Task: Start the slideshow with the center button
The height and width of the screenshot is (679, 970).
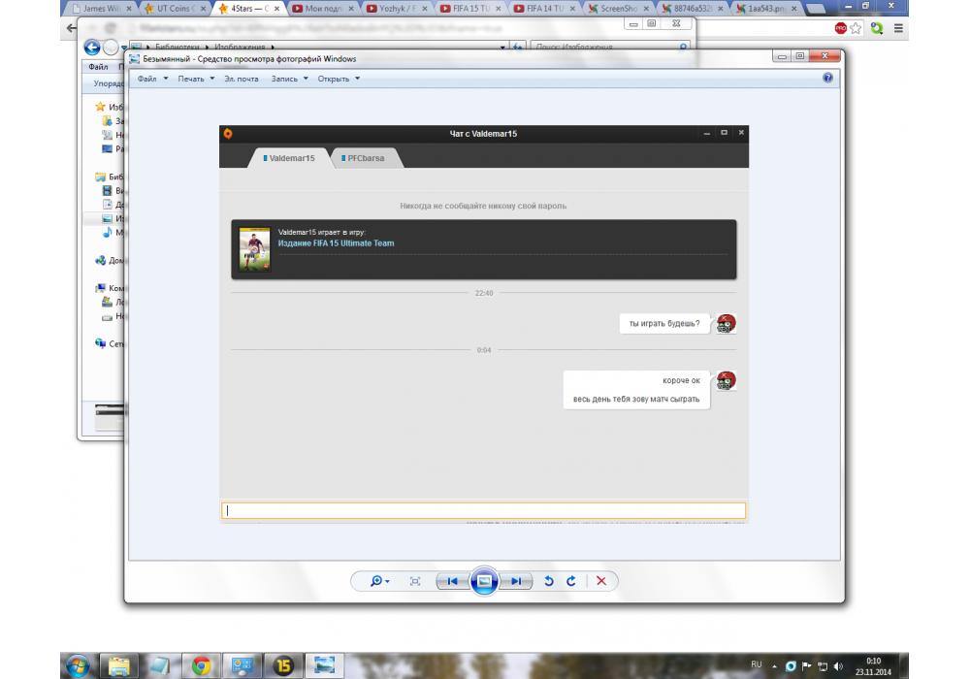Action: 485,581
